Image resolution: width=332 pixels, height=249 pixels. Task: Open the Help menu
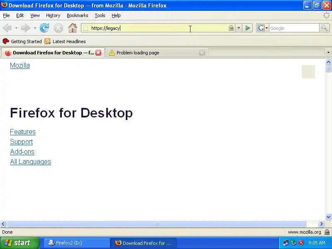(x=116, y=15)
